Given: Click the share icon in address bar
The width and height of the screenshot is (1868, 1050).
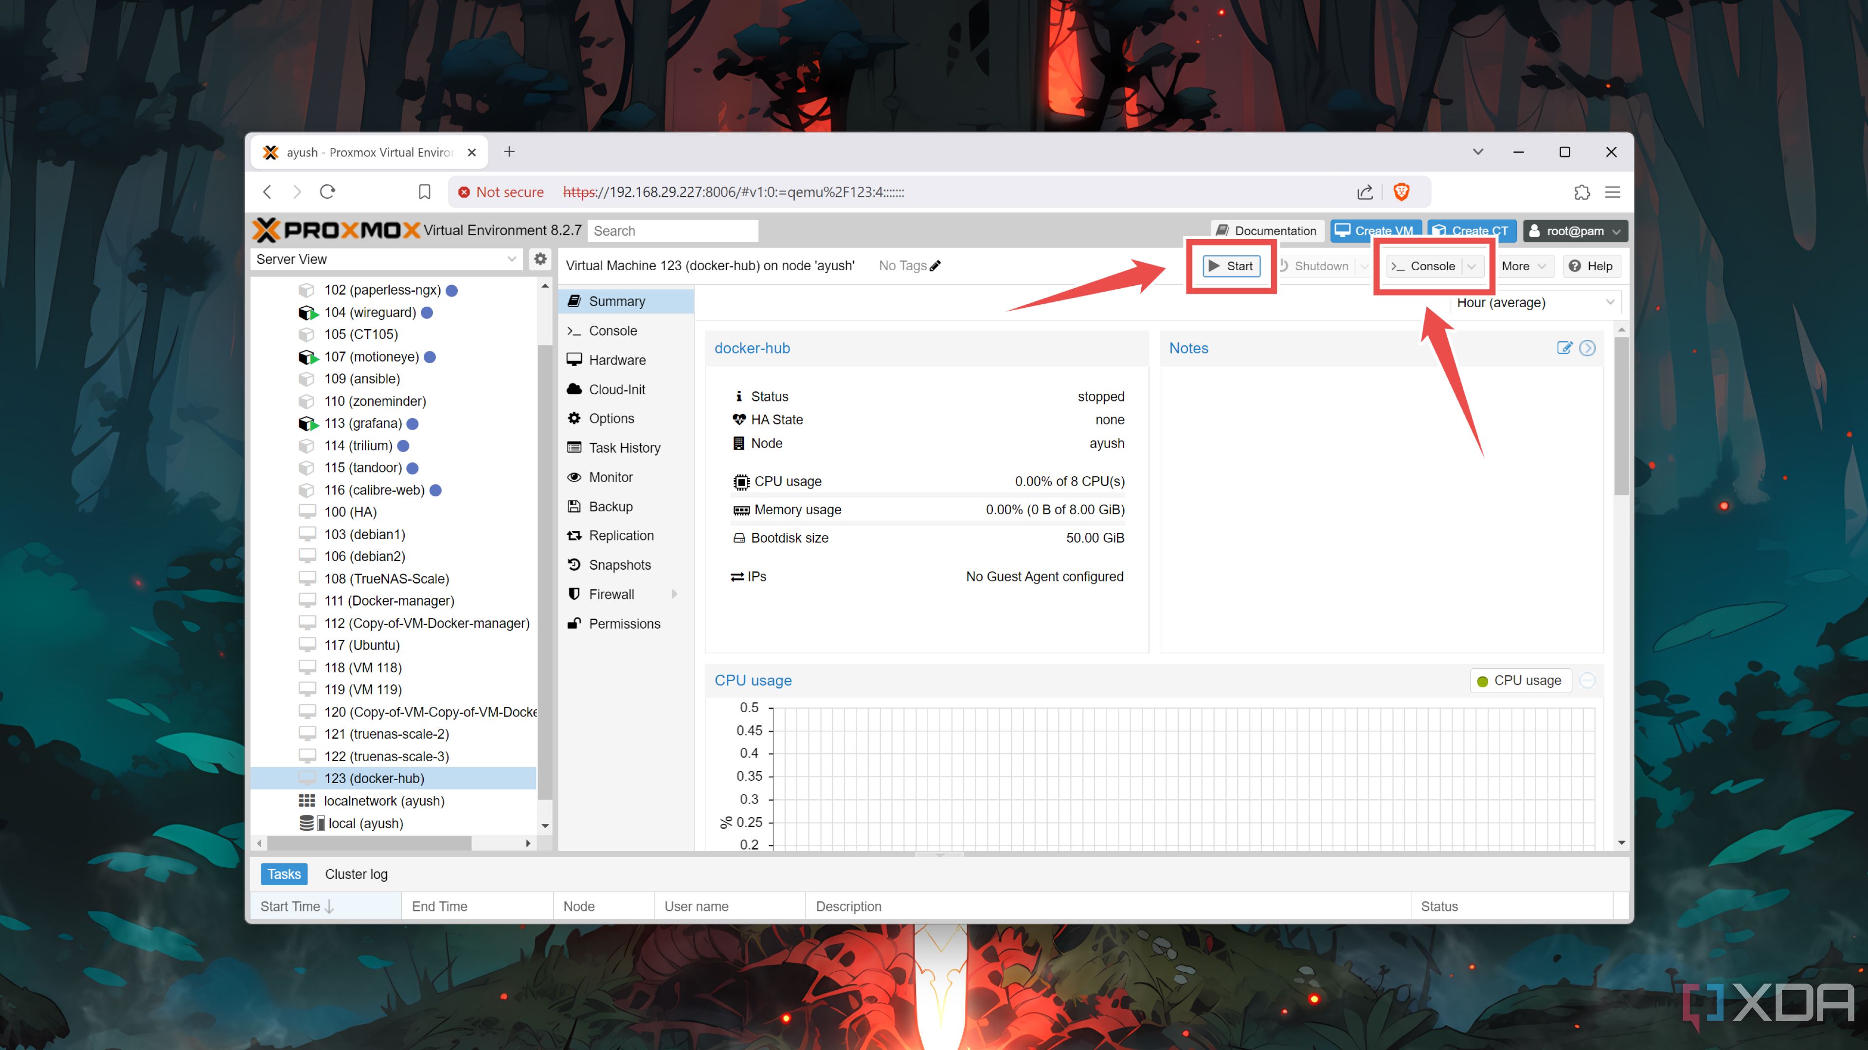Looking at the screenshot, I should point(1364,192).
